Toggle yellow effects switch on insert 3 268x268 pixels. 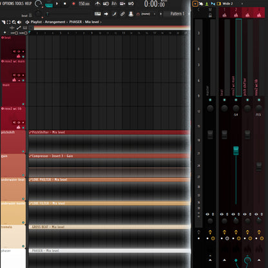(x=247, y=232)
